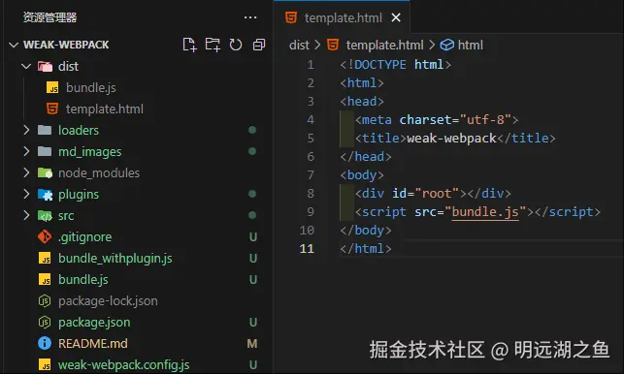Screen dimensions: 624x374
Task: Click the <!DOCTYPE html> declaration
Action: pyautogui.click(x=396, y=64)
